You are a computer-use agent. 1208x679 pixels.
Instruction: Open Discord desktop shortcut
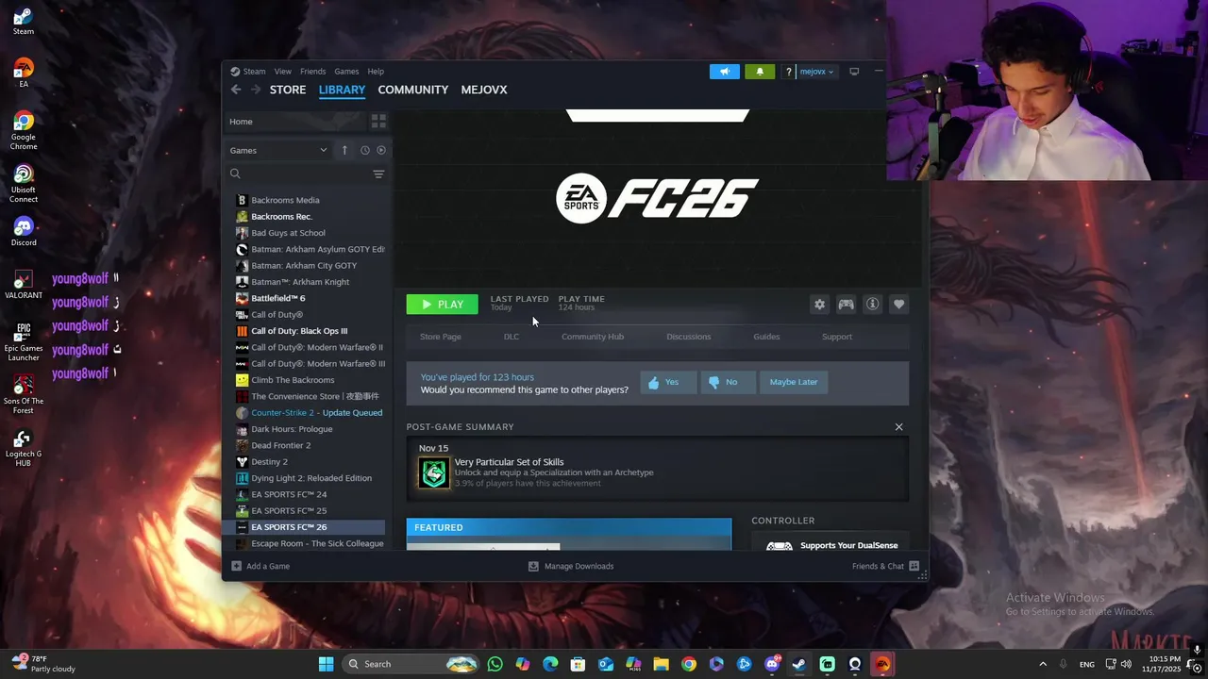pos(24,232)
